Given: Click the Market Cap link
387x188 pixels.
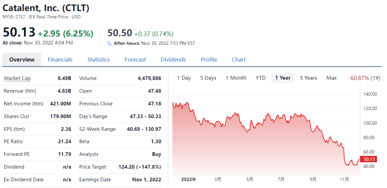Looking at the screenshot, I should click(x=17, y=78).
